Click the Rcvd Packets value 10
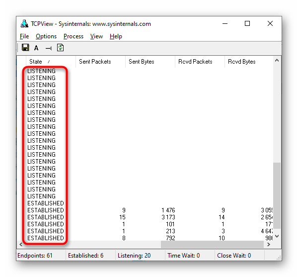298x277 pixels. 222,238
